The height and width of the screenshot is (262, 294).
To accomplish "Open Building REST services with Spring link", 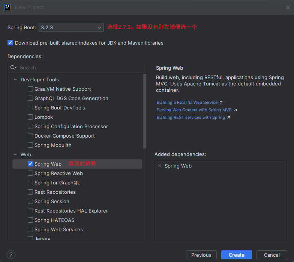I will coord(190,118).
